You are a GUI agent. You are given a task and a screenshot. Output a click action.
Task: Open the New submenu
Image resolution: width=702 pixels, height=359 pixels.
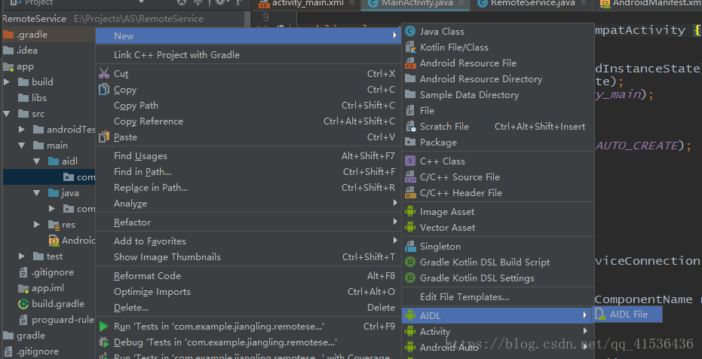tap(248, 35)
